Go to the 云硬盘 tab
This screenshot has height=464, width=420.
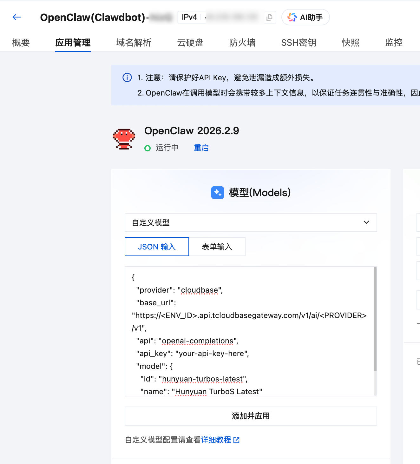coord(190,43)
